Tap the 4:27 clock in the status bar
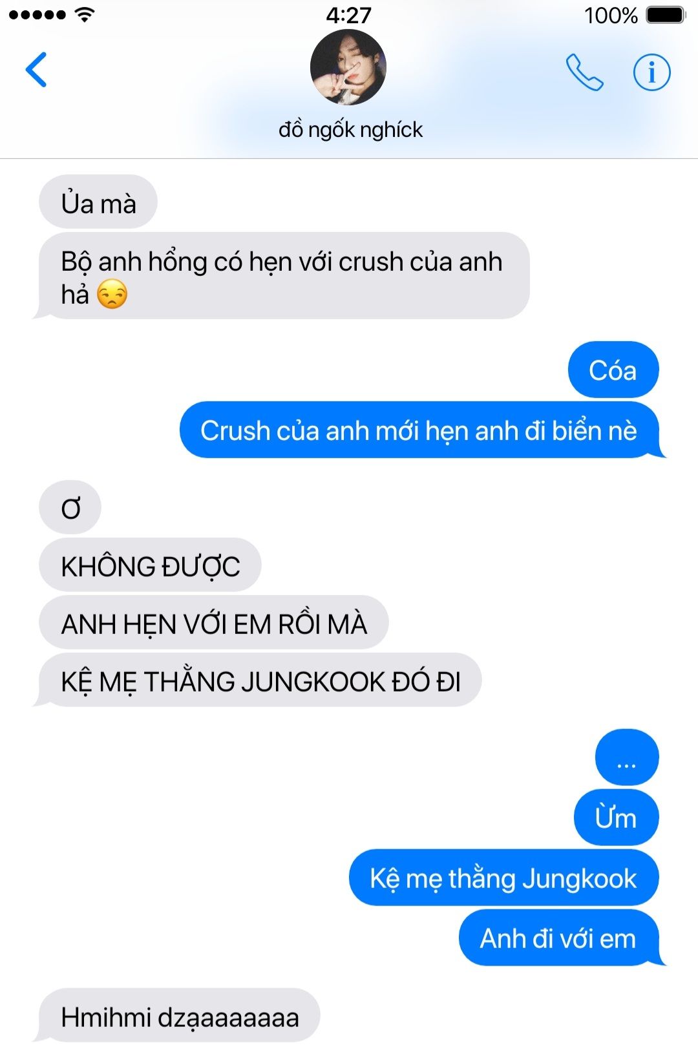Viewport: 698px width, 1056px height. [349, 15]
